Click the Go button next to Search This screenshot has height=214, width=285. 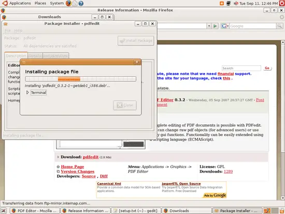267,68
